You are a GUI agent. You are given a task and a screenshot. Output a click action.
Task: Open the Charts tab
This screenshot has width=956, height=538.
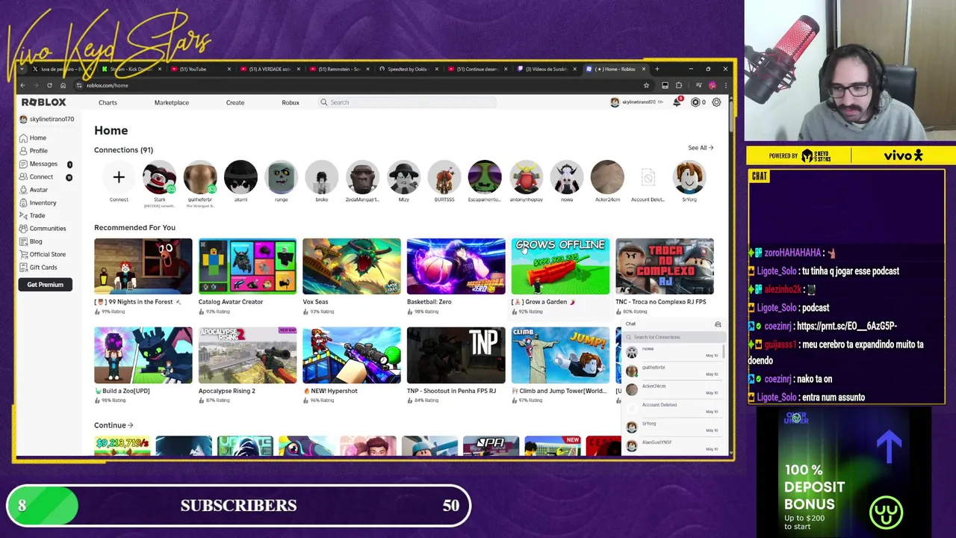108,102
